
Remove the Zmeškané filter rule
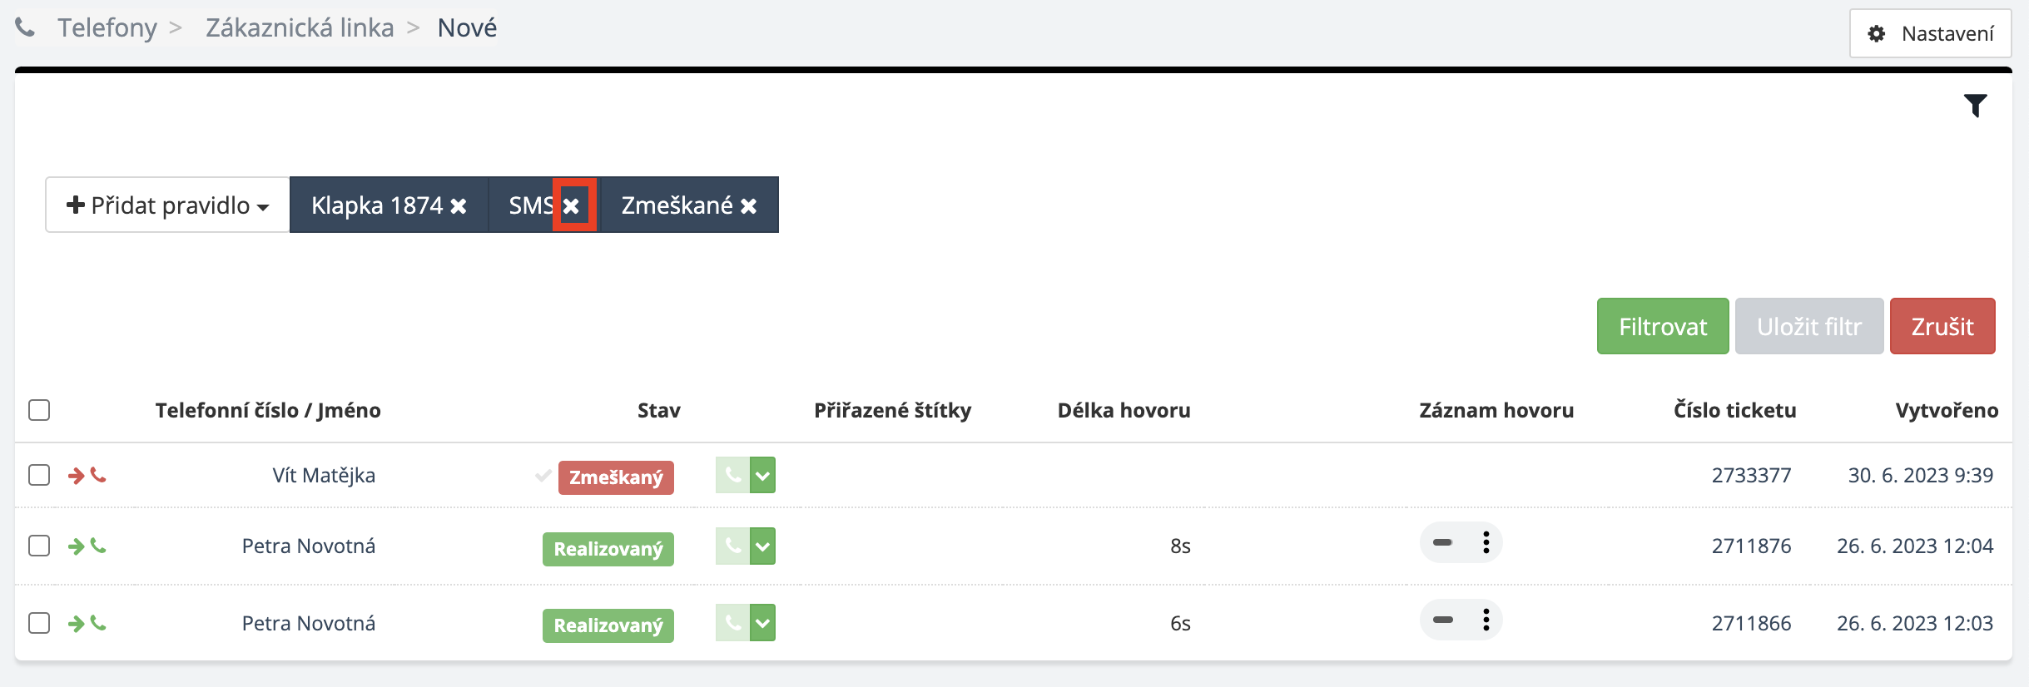pos(749,205)
